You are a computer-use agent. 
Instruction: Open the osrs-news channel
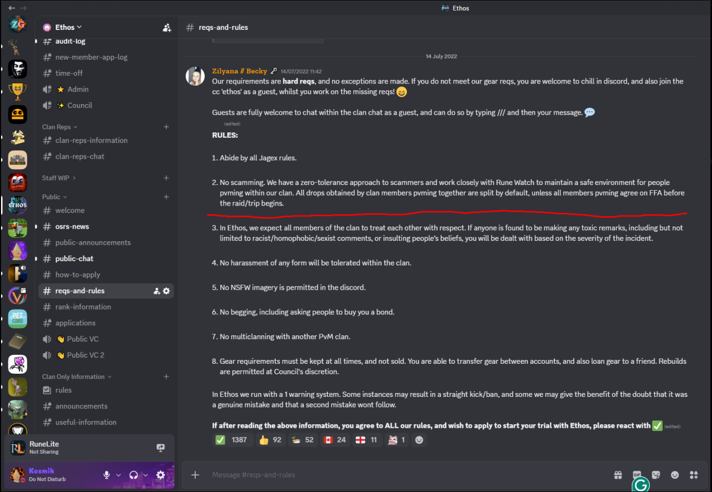106,227
